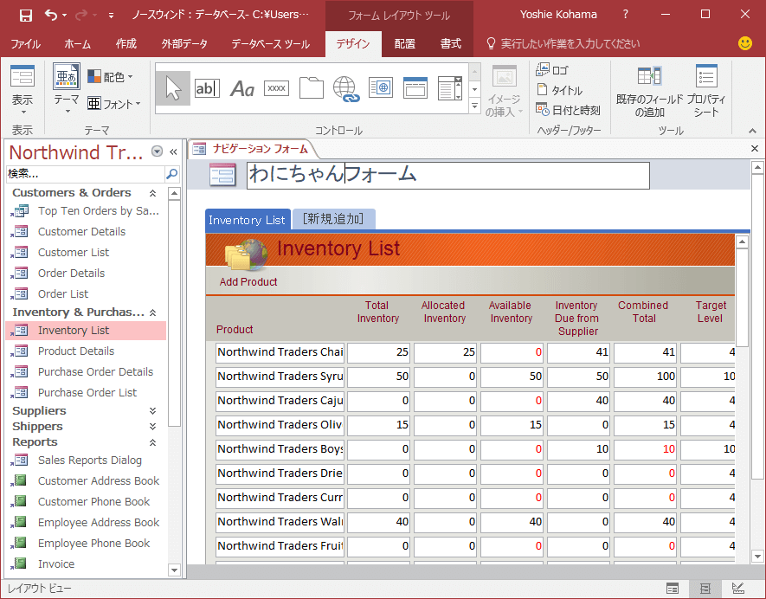
Task: Choose the text box control
Action: click(x=207, y=87)
